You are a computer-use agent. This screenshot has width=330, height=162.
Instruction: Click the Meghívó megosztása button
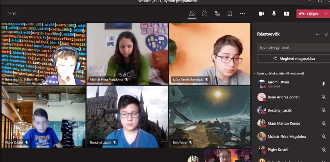coord(293,58)
